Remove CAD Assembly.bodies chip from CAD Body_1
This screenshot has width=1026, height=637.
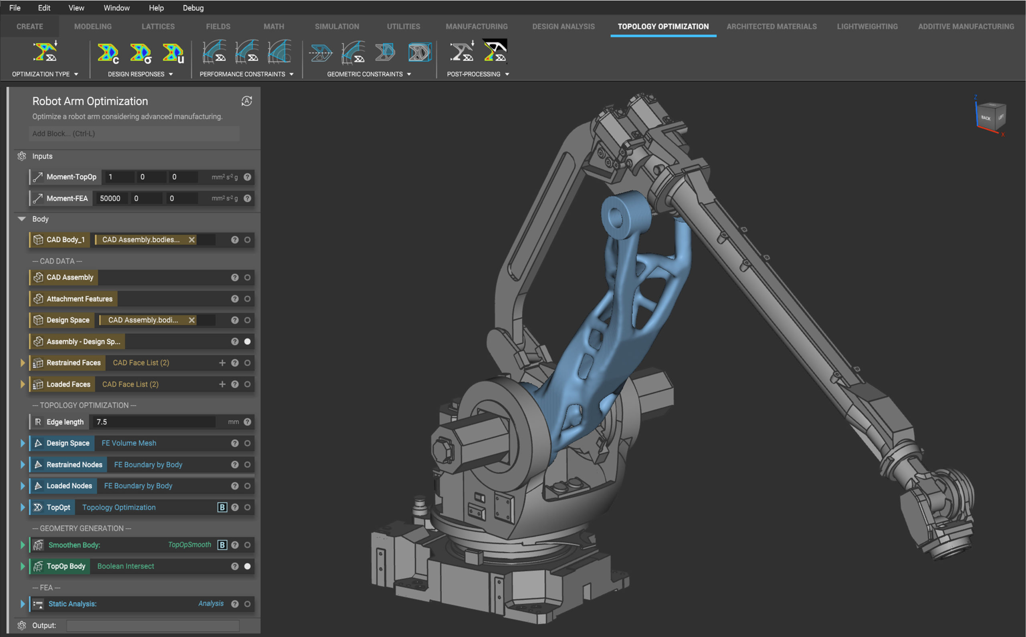pyautogui.click(x=192, y=240)
